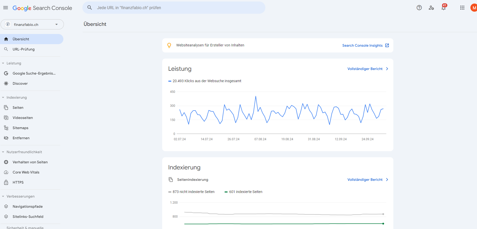Click the Seitenindexierung label
The image size is (477, 229).
point(193,180)
